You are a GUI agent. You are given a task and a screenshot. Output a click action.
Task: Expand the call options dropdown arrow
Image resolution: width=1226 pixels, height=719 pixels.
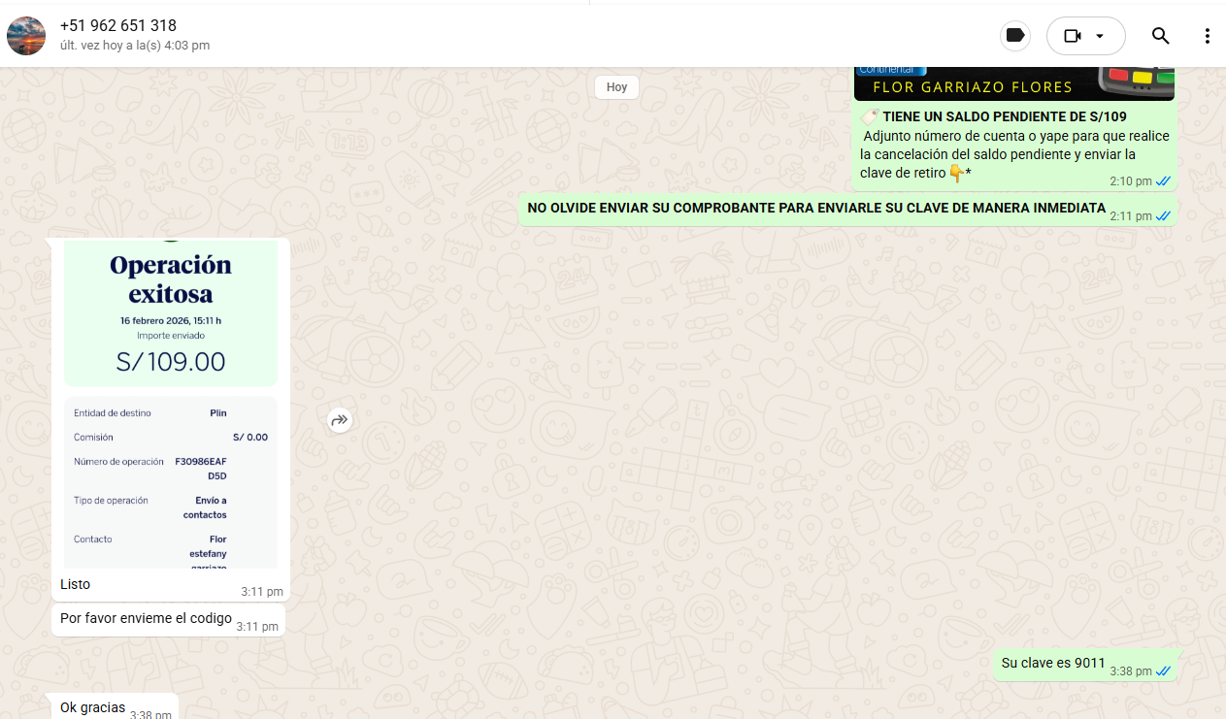[1100, 36]
